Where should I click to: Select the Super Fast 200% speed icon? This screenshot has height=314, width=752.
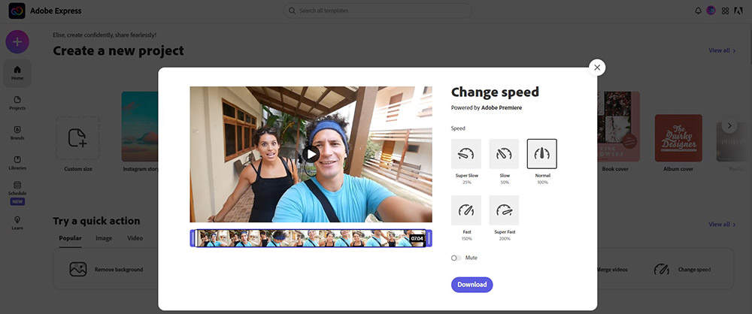click(504, 210)
